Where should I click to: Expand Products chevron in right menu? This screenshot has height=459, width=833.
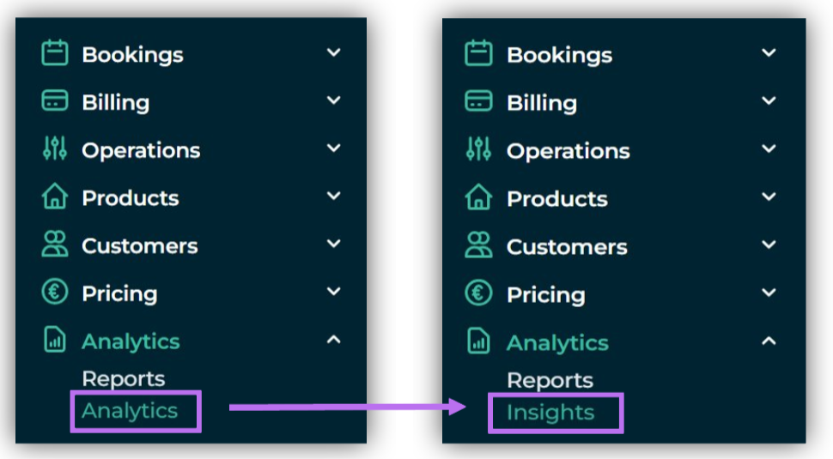click(769, 196)
